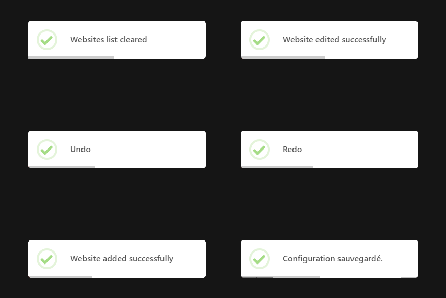Click the 'Website added successfully' message text
This screenshot has width=446, height=298.
pos(122,259)
